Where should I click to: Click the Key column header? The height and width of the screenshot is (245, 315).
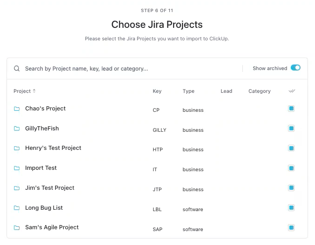tap(157, 91)
